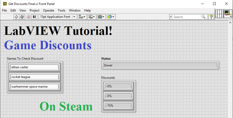
Task: Click the Run arrow button
Action: point(16,17)
